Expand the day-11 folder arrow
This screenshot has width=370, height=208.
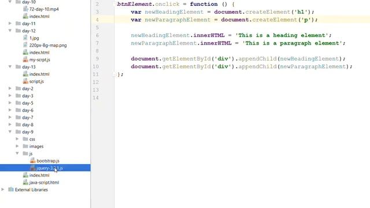pos(10,23)
